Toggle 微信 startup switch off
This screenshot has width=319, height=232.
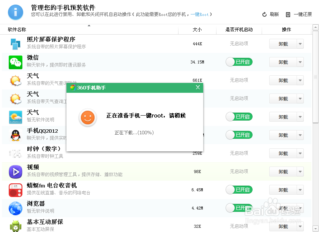point(239,62)
